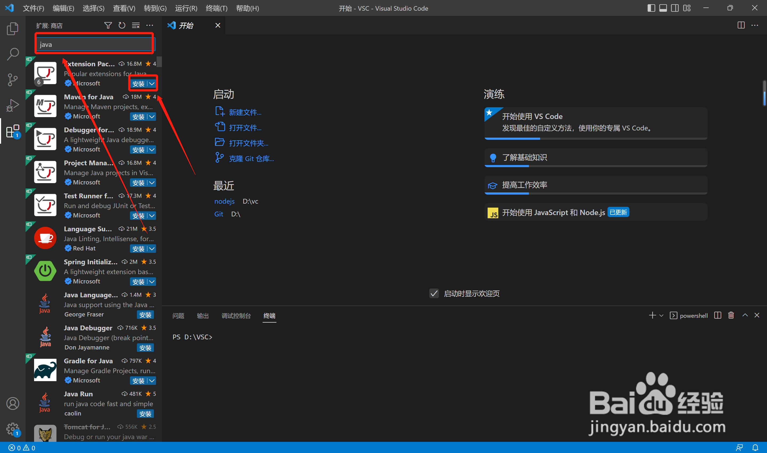The height and width of the screenshot is (453, 767).
Task: Click the 克隆 Git 仓库 link
Action: (251, 158)
